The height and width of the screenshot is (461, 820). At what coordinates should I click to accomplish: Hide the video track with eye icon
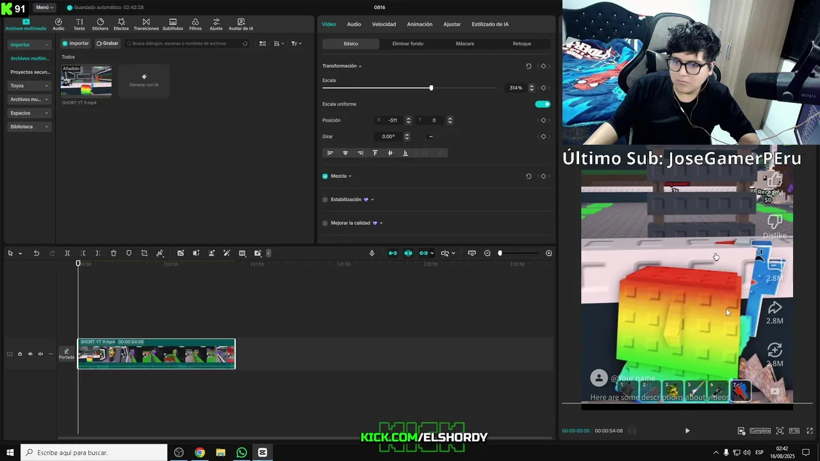(30, 354)
